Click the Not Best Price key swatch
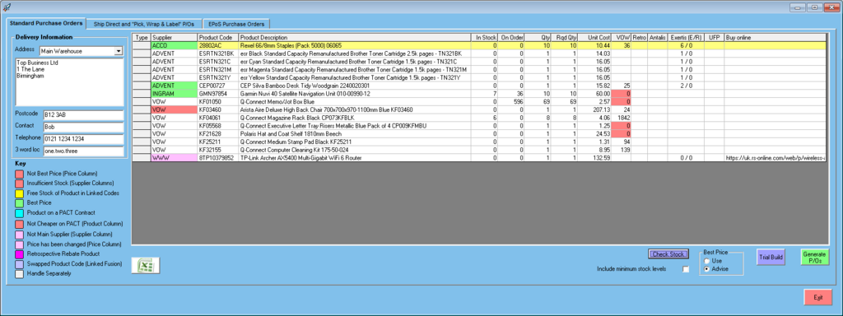The height and width of the screenshot is (316, 843). click(20, 174)
